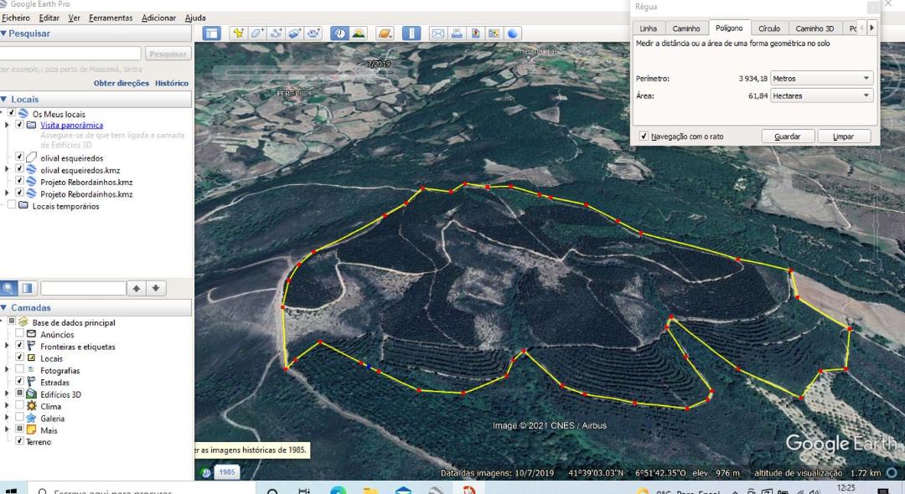Expand the Edifícios 3D layer
Viewport: 905px width, 494px height.
[7, 394]
